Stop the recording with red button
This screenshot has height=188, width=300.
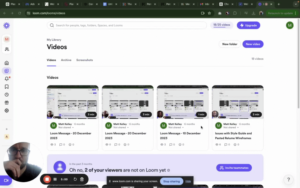pos(47,179)
